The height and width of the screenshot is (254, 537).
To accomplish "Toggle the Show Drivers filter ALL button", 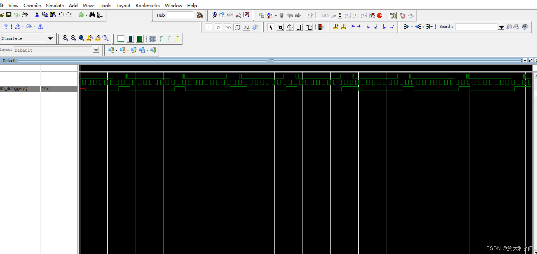I will 247,27.
